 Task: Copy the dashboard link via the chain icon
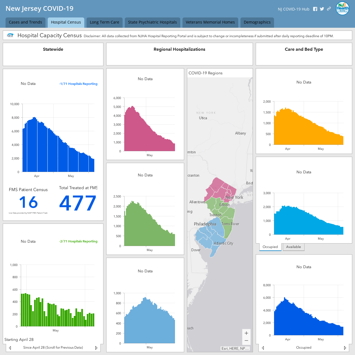tap(329, 9)
